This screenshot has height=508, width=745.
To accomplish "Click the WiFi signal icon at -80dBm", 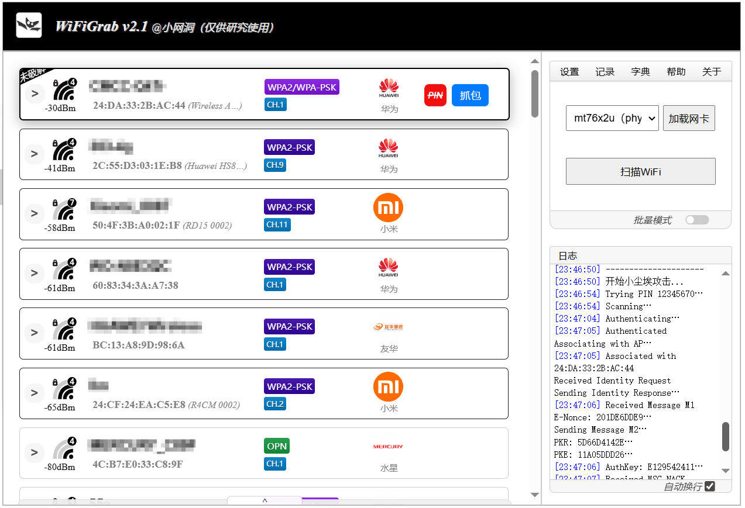I will 63,450.
